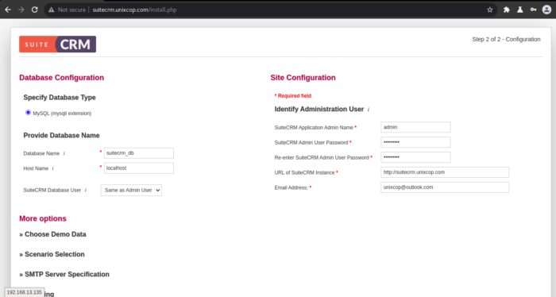Click URL of SuiteCRM Instance field
This screenshot has height=297, width=556.
pos(445,172)
